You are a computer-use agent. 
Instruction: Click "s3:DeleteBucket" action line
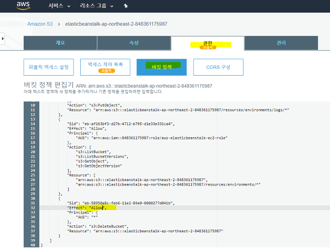click(x=98, y=227)
